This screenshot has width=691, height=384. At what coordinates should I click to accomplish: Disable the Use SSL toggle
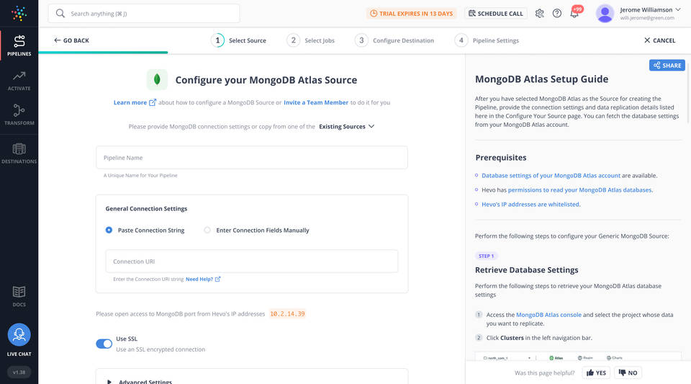[x=104, y=344]
